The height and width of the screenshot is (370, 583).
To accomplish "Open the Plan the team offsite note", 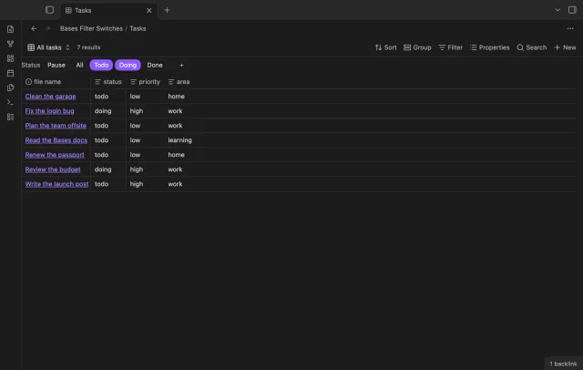I will pos(56,126).
